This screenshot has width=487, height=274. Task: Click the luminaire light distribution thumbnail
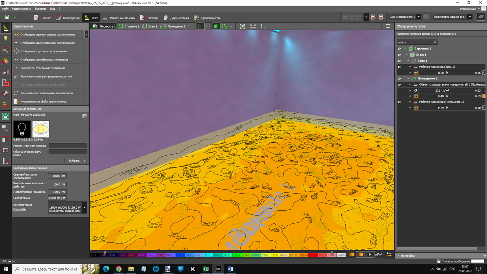click(x=41, y=129)
